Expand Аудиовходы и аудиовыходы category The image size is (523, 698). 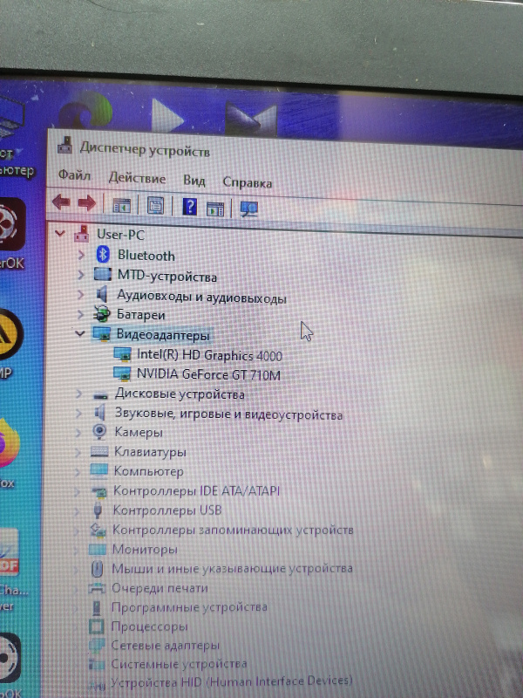(x=80, y=294)
